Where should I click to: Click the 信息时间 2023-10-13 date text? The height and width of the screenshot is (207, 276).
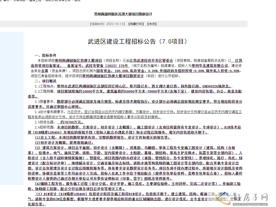coord(107,24)
